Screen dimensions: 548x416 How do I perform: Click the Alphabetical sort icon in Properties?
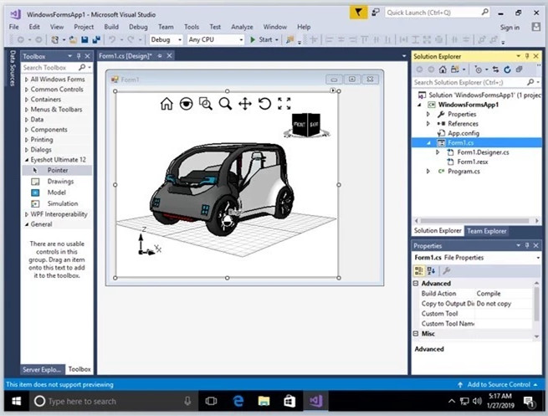[431, 270]
